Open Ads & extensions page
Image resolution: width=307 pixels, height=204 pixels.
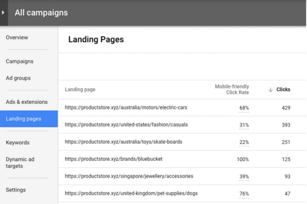pos(26,102)
